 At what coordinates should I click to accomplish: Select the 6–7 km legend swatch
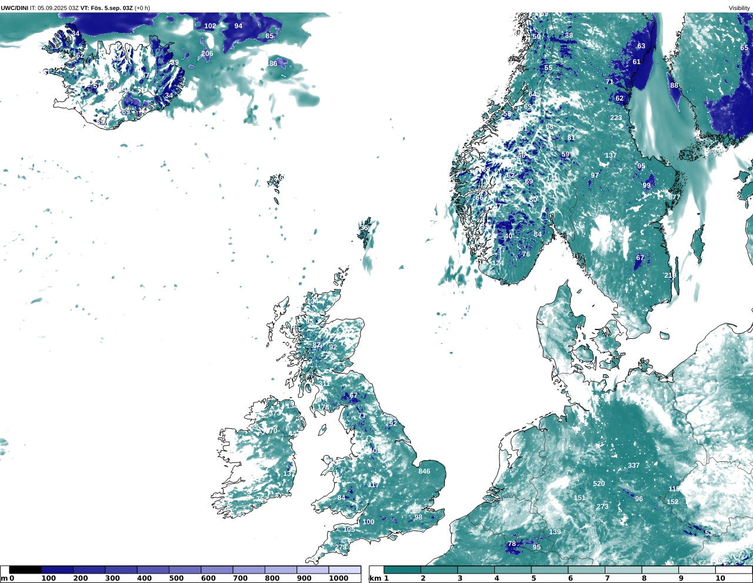point(586,569)
